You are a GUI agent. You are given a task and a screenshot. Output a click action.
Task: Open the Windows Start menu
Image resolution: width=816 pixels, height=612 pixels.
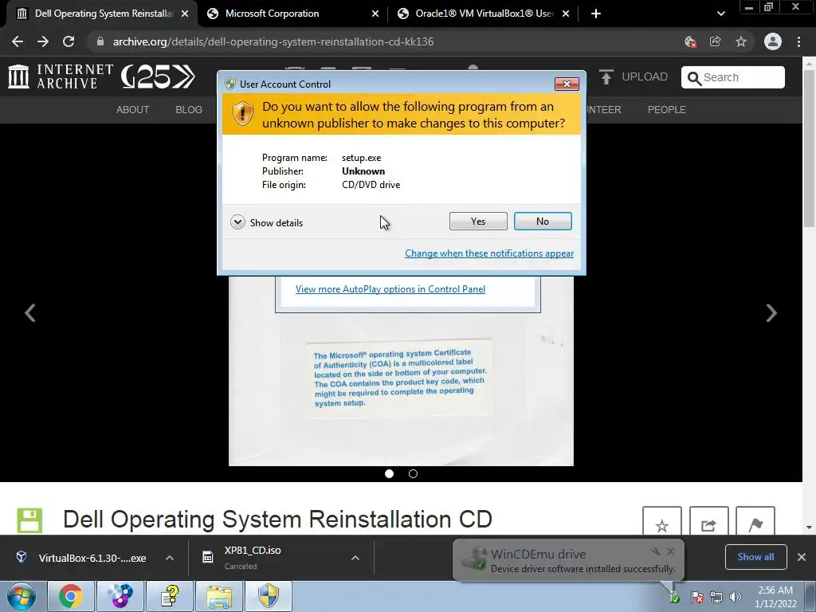coord(22,596)
